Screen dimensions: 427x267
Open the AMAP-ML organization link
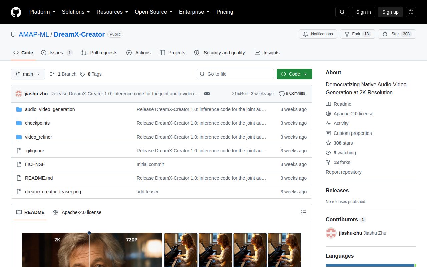pos(34,34)
